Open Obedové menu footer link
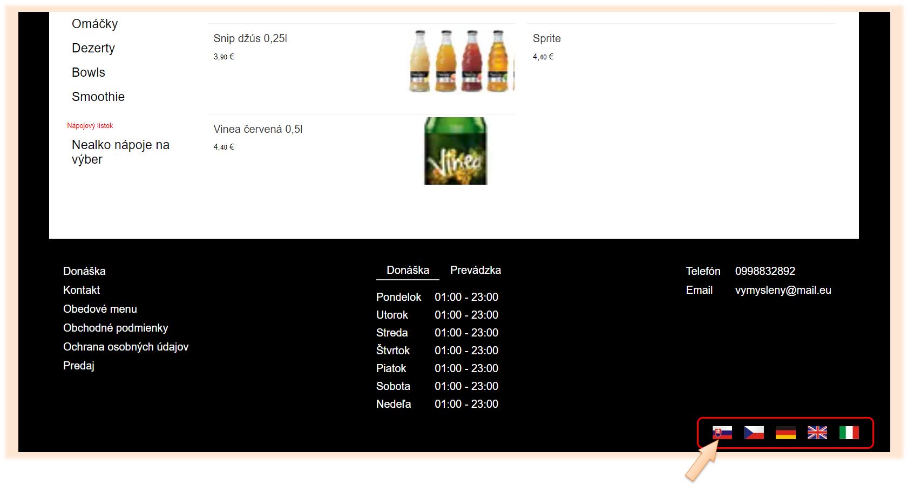 click(x=100, y=309)
